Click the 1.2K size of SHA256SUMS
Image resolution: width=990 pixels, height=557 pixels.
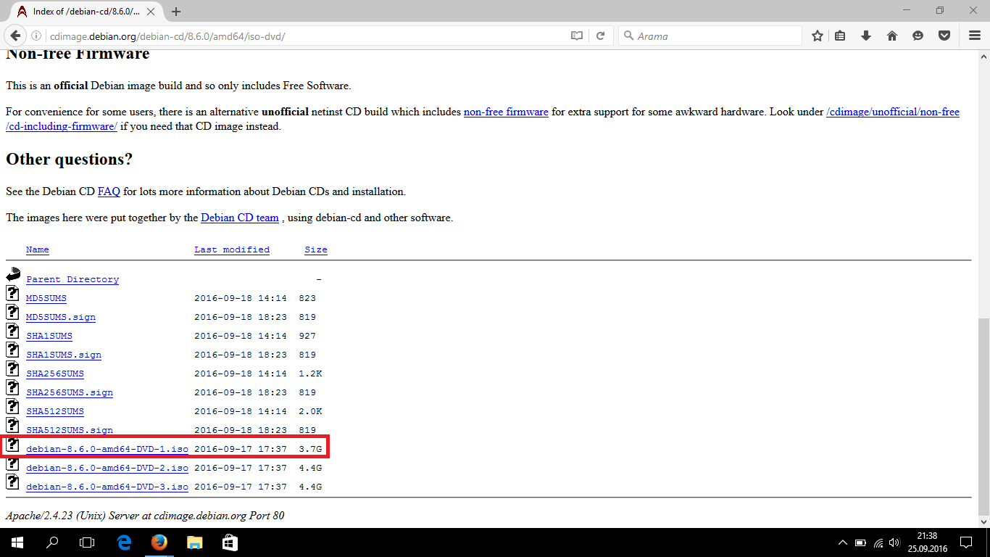click(x=310, y=374)
